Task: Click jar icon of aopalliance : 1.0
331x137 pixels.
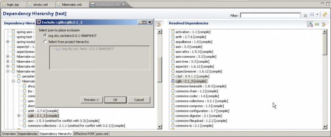Action: 173,42
